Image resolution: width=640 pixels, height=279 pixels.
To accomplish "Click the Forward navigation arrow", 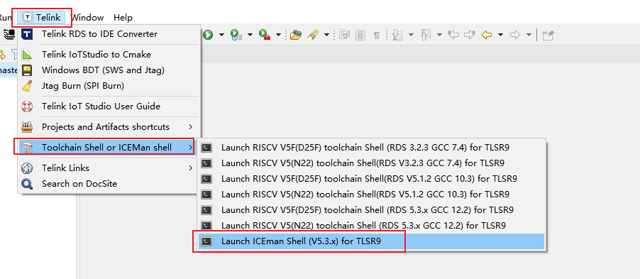I will pyautogui.click(x=515, y=35).
